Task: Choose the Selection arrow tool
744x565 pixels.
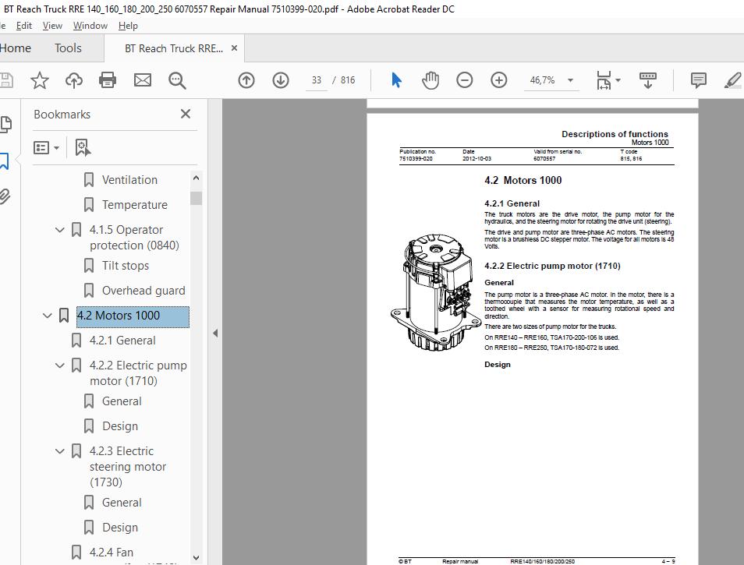Action: [396, 80]
